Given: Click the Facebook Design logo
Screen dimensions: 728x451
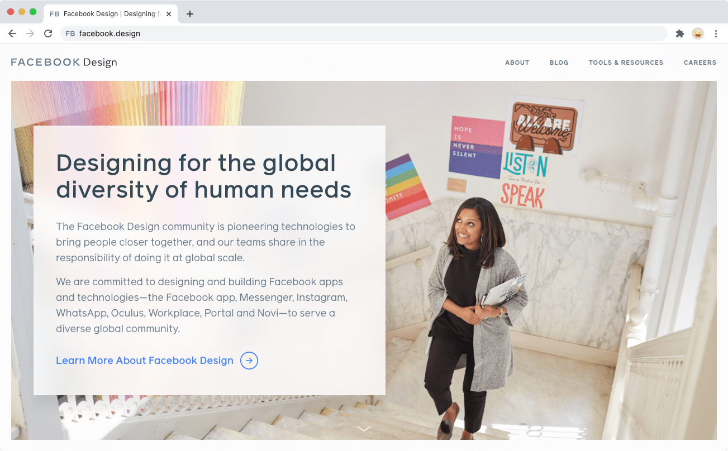Looking at the screenshot, I should [64, 62].
